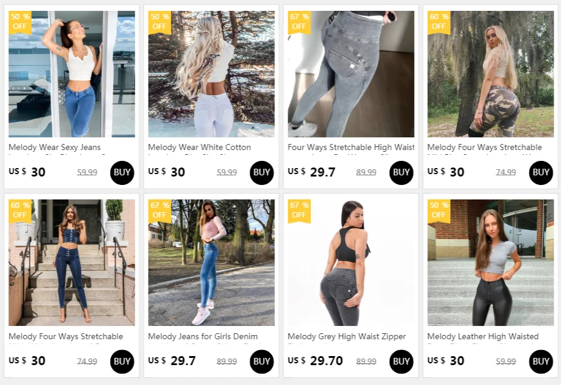The height and width of the screenshot is (385, 561).
Task: Click BUY for Four Ways Stretchable High Waist
Action: (401, 173)
